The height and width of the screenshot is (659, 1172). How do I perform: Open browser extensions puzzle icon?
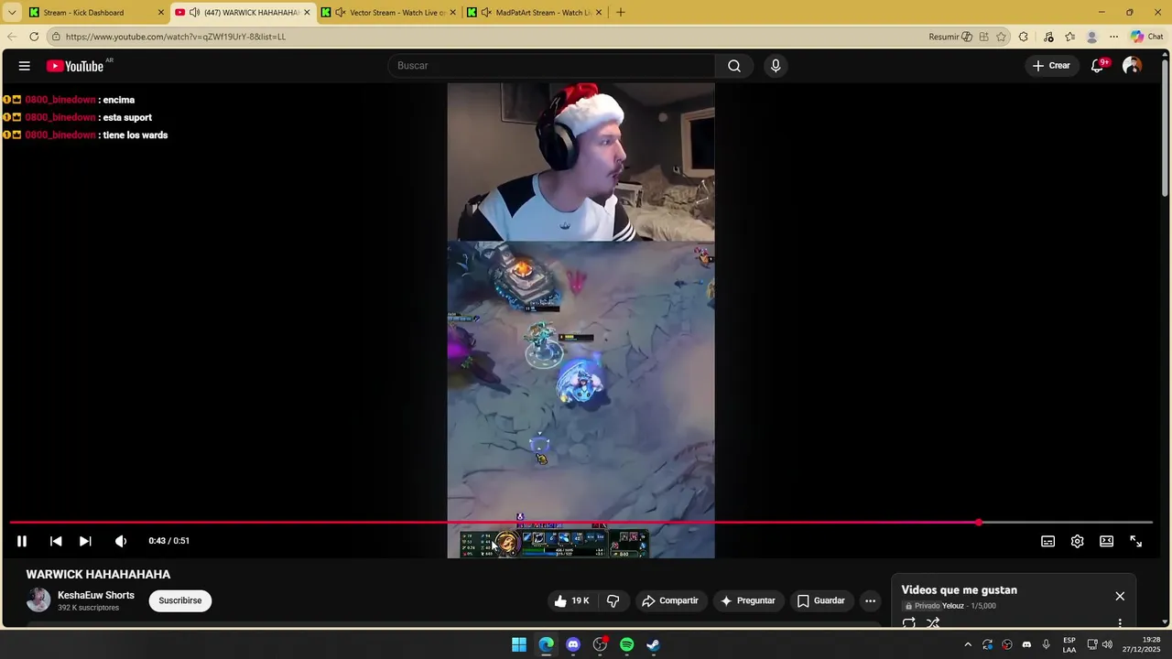(1024, 37)
